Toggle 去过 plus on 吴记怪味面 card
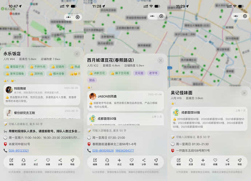The image size is (251, 181). [203, 162]
